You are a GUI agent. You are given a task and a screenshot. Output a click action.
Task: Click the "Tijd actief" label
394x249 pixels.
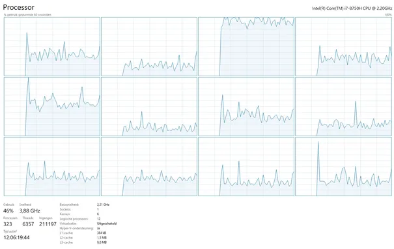click(x=10, y=231)
